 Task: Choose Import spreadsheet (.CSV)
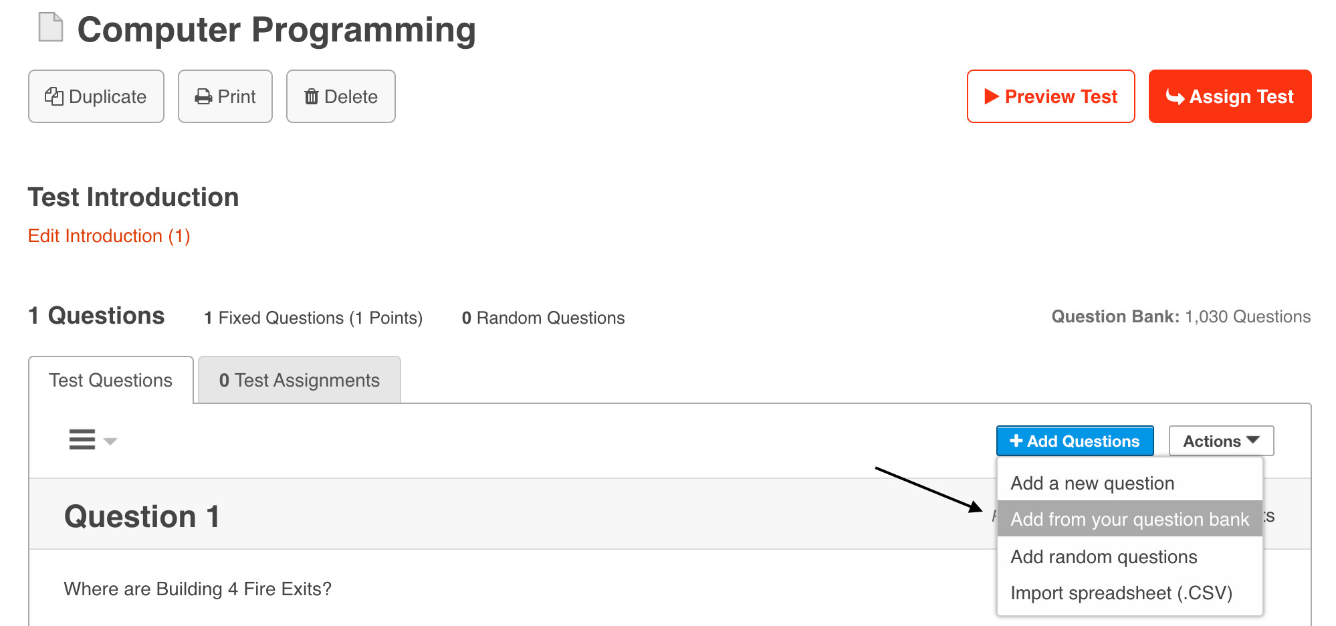coord(1121,593)
